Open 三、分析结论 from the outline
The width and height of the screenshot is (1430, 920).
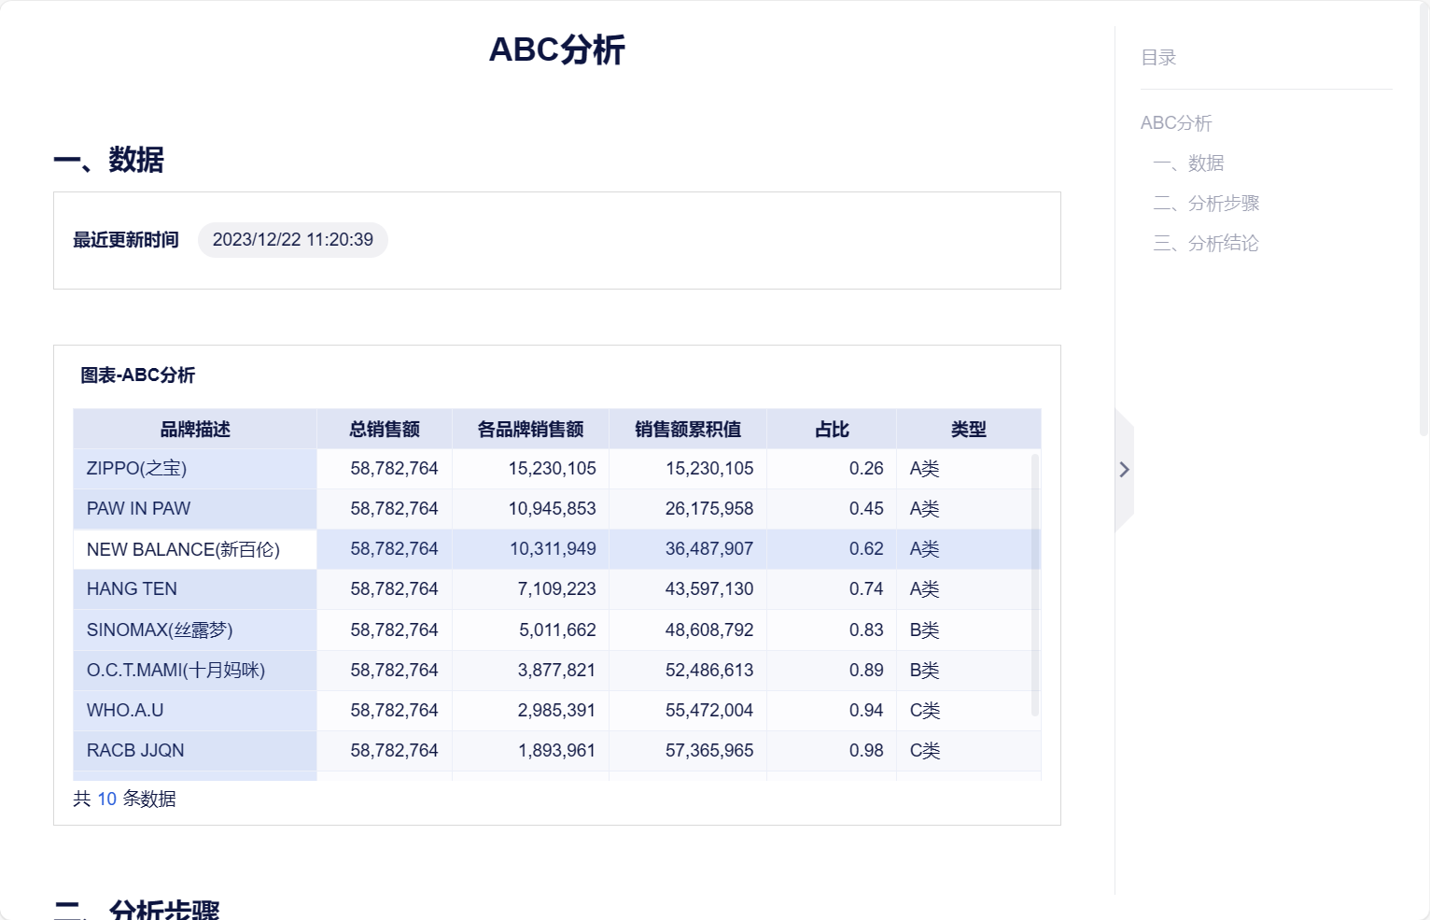1206,244
